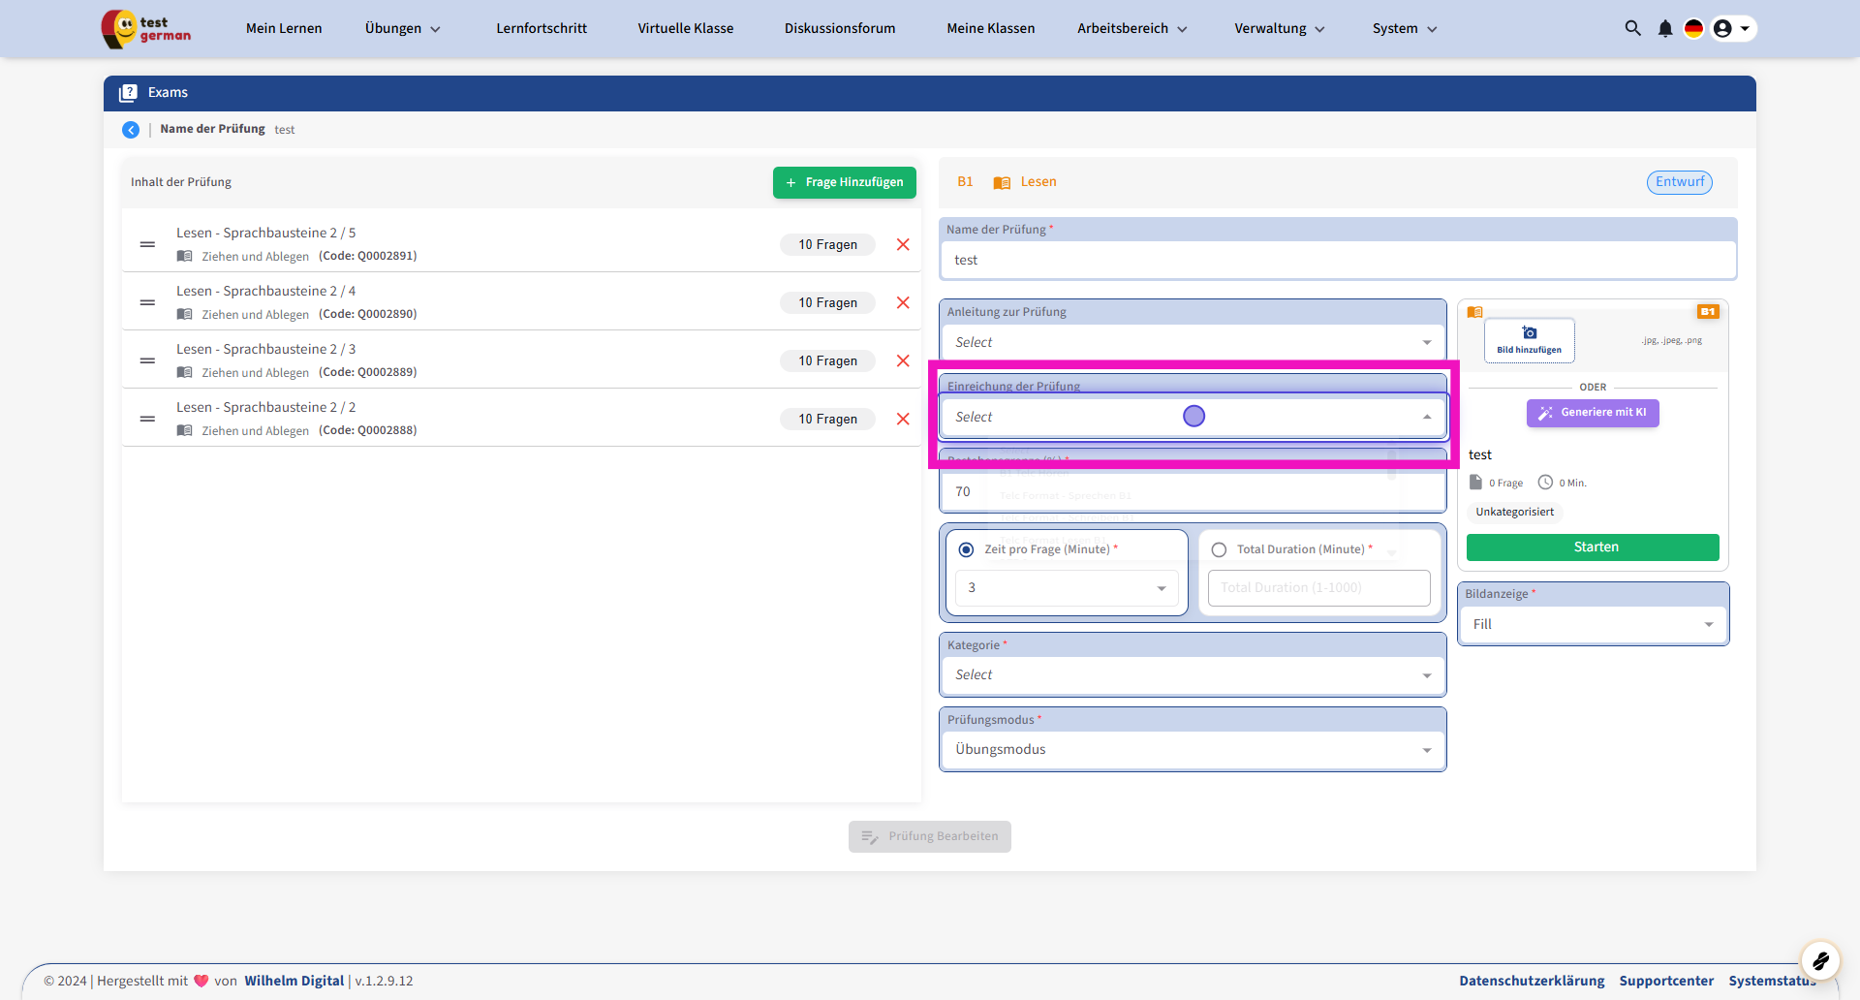Click the search magnifier icon
The image size is (1860, 1000).
tap(1632, 28)
